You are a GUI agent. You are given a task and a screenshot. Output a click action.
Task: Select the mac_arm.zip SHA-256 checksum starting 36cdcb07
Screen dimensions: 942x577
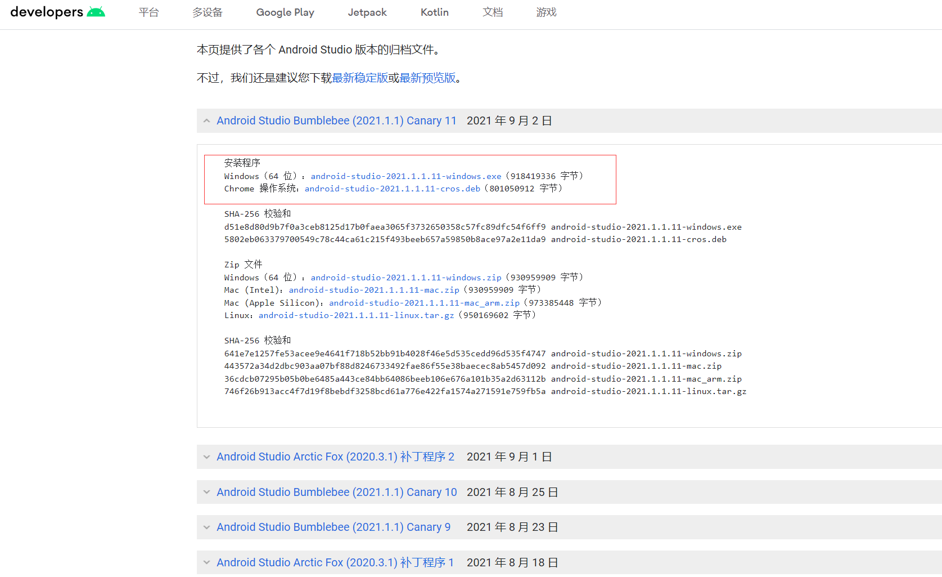385,379
